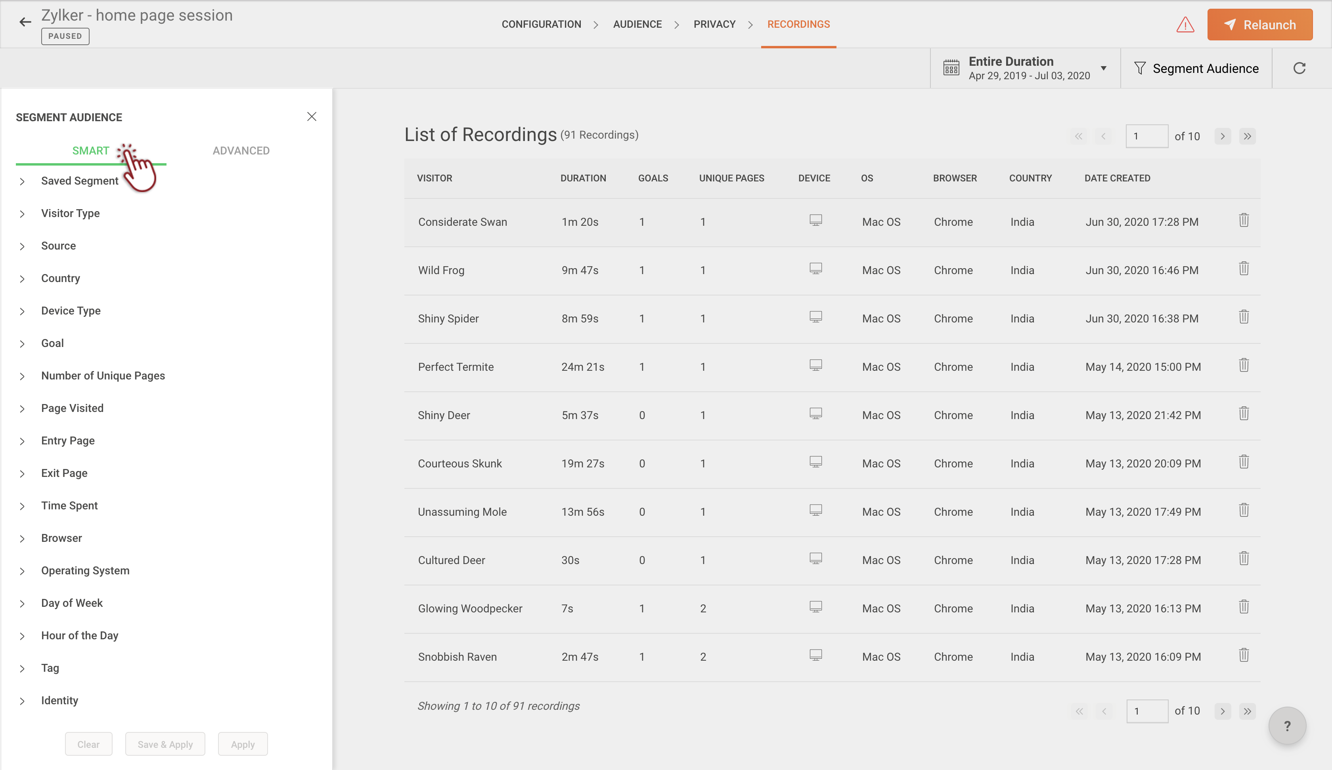Click the funnel icon in Segment Audience
The width and height of the screenshot is (1332, 770).
[1140, 68]
